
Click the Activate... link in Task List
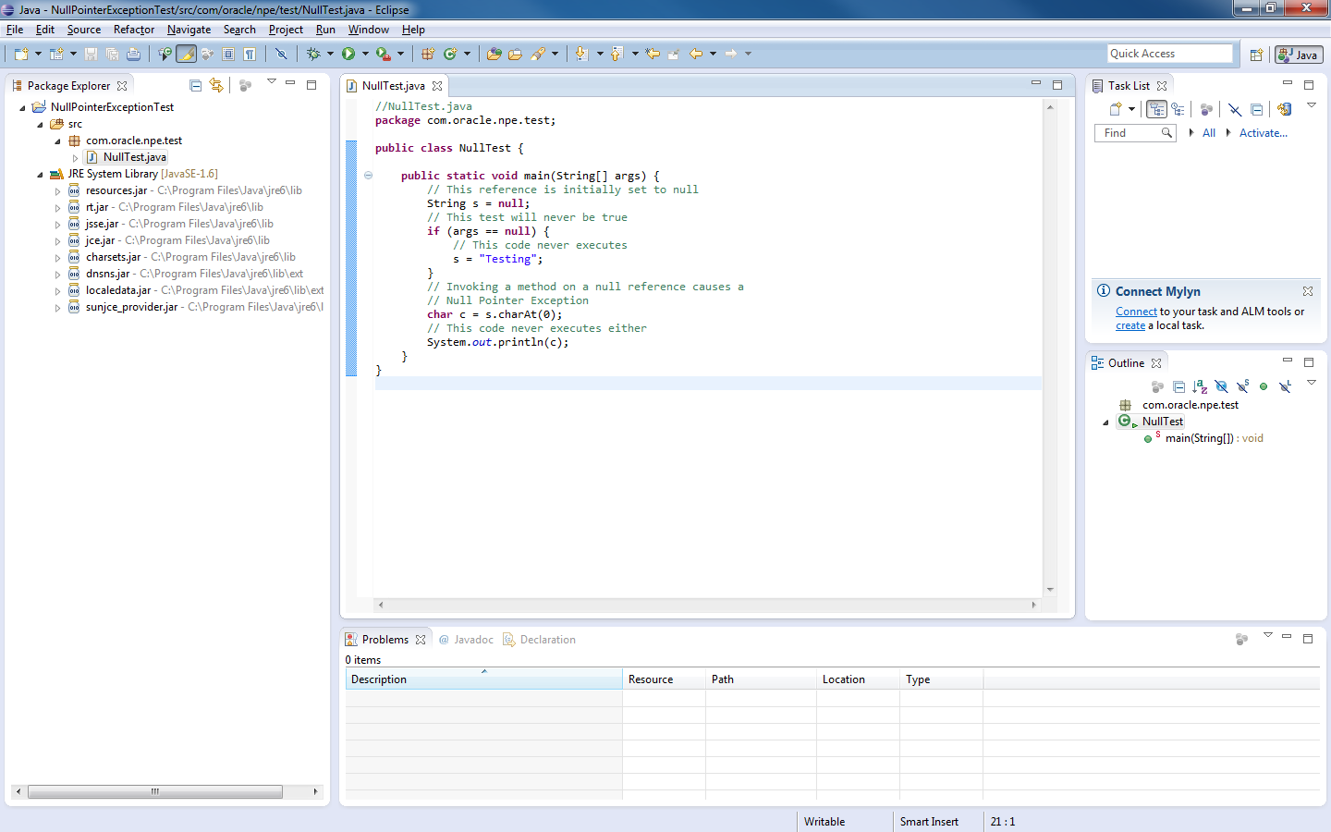coord(1263,133)
